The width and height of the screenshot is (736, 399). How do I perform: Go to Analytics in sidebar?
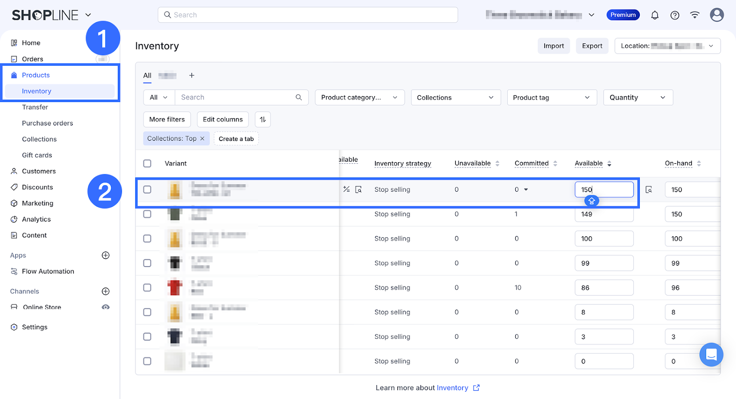[x=36, y=219]
